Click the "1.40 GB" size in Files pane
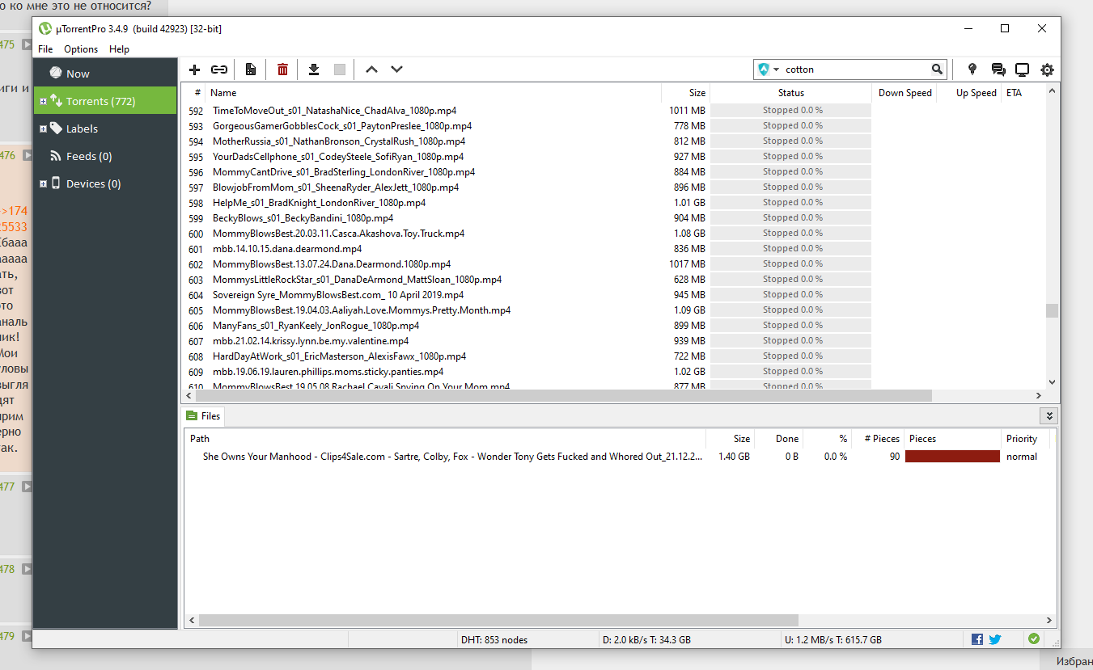The width and height of the screenshot is (1093, 670). click(x=734, y=457)
